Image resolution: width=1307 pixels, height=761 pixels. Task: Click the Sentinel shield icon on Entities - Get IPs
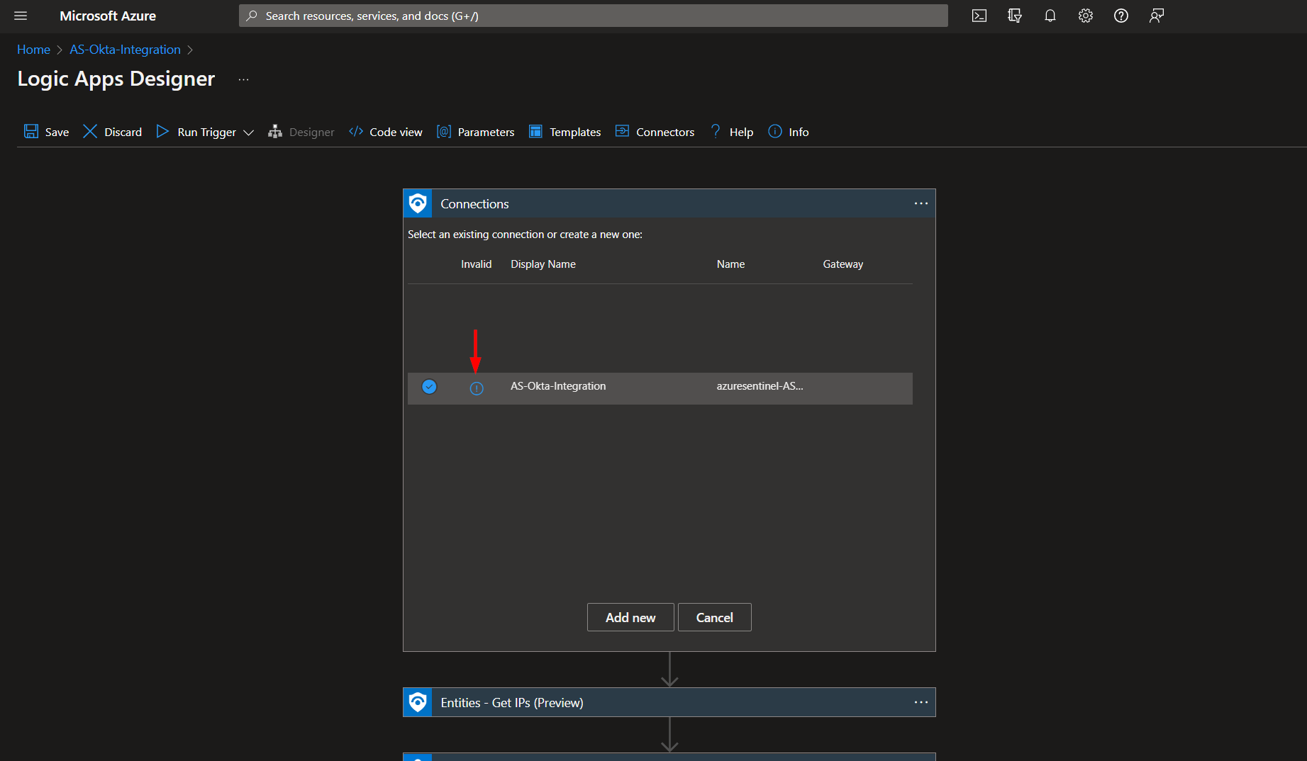tap(418, 702)
